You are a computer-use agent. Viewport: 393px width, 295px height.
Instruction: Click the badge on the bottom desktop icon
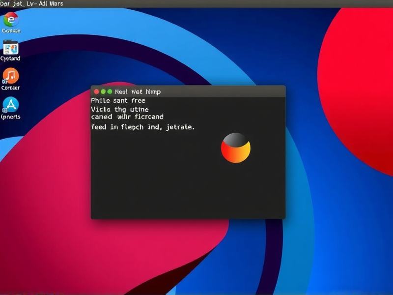coord(5,110)
